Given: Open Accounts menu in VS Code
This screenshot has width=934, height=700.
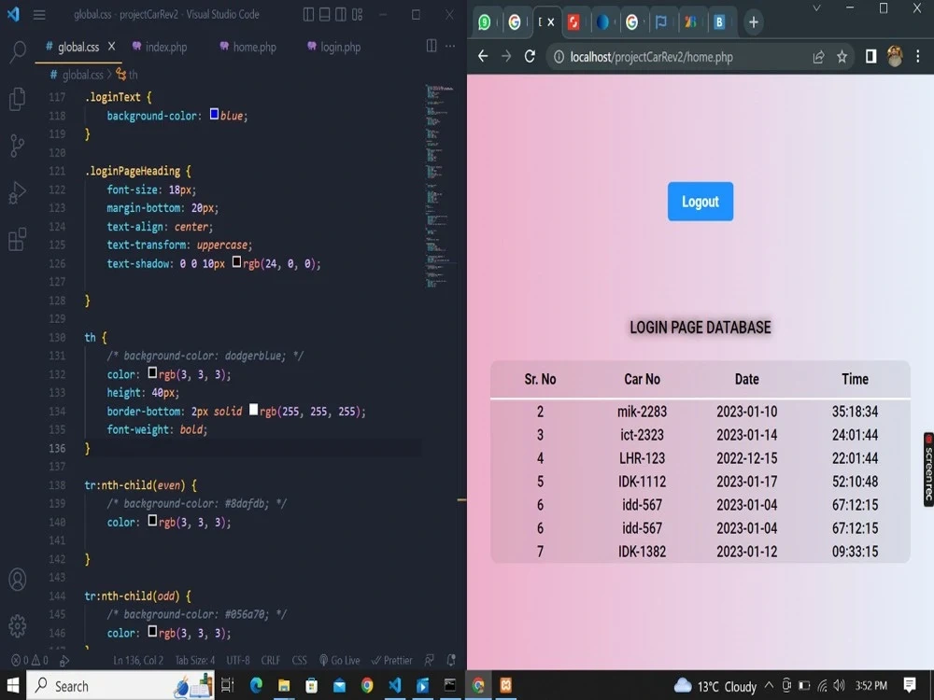Looking at the screenshot, I should tap(18, 579).
